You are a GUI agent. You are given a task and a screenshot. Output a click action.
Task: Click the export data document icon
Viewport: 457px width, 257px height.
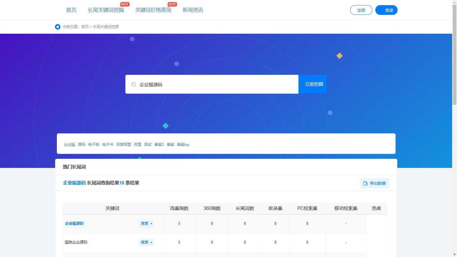coord(365,183)
